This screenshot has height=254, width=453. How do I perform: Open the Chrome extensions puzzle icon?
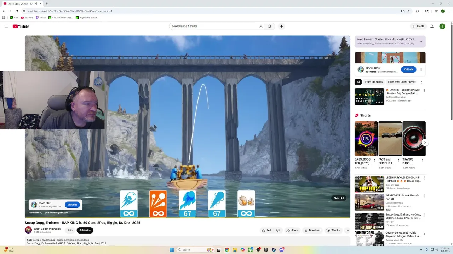pos(417,11)
